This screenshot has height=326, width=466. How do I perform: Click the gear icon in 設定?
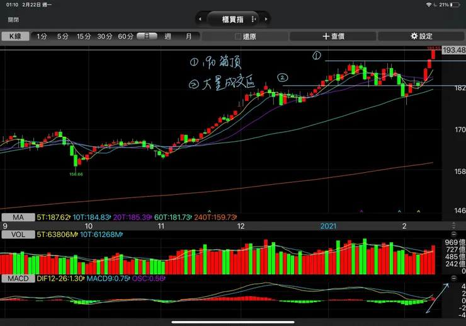414,36
